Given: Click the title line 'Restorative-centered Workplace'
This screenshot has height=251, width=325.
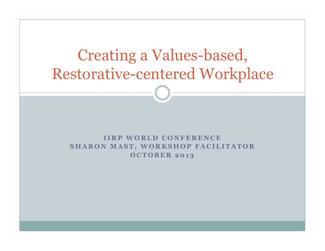Looking at the screenshot, I should pyautogui.click(x=162, y=74).
